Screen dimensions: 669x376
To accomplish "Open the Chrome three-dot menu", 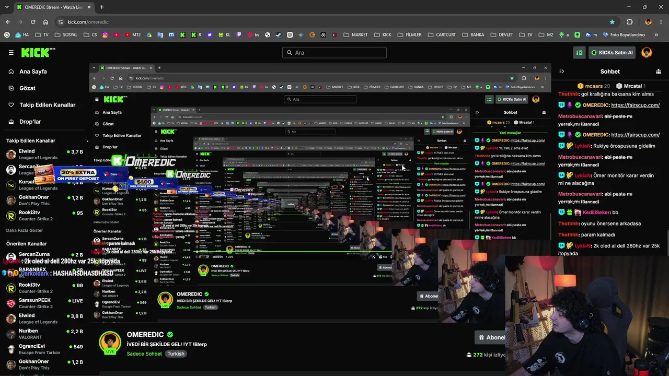I will pyautogui.click(x=661, y=22).
